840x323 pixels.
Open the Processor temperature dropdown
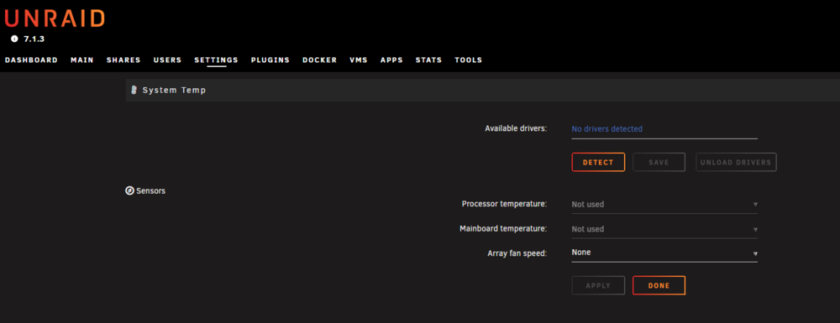tap(664, 204)
